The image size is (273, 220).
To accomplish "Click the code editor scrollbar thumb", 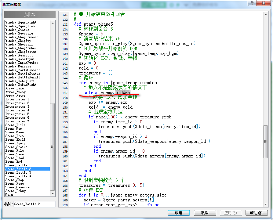I will 265,142.
